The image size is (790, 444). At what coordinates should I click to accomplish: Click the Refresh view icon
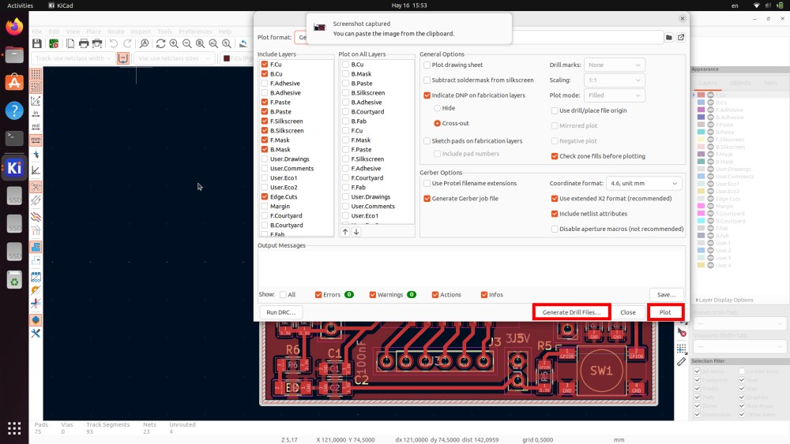pyautogui.click(x=160, y=43)
